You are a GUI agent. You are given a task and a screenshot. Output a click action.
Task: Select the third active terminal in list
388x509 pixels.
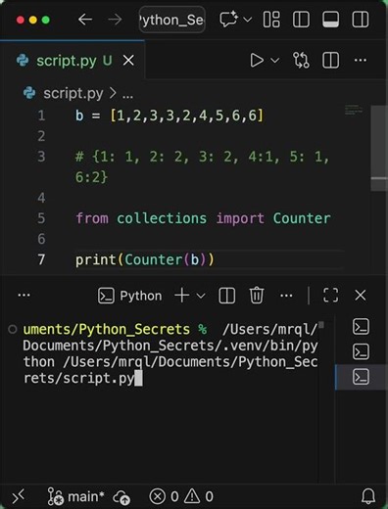(x=361, y=377)
